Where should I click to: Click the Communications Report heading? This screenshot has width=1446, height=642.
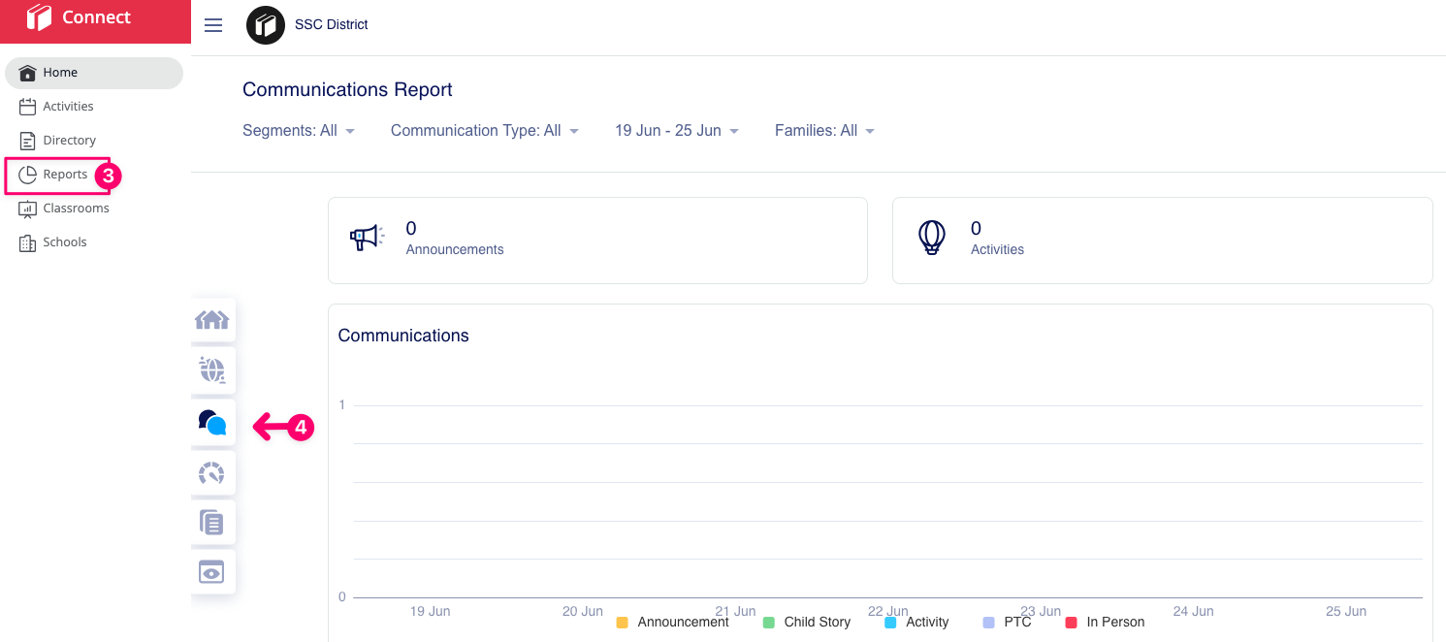pos(347,89)
